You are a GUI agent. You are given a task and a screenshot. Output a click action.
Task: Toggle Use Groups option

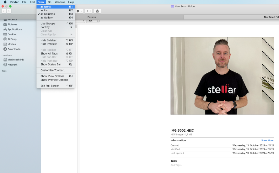click(56, 24)
